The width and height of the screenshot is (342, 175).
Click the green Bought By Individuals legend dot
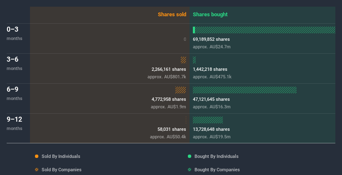[x=190, y=156]
